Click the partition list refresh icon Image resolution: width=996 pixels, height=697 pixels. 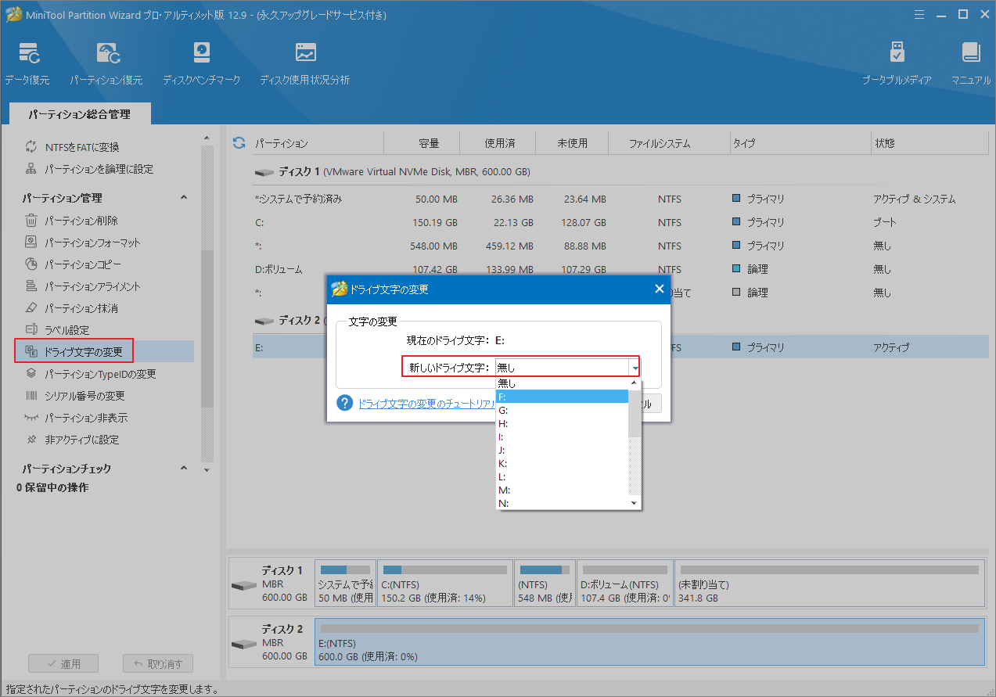[x=239, y=143]
